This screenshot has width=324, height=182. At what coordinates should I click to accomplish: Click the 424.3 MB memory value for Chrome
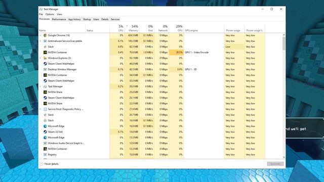coord(133,35)
